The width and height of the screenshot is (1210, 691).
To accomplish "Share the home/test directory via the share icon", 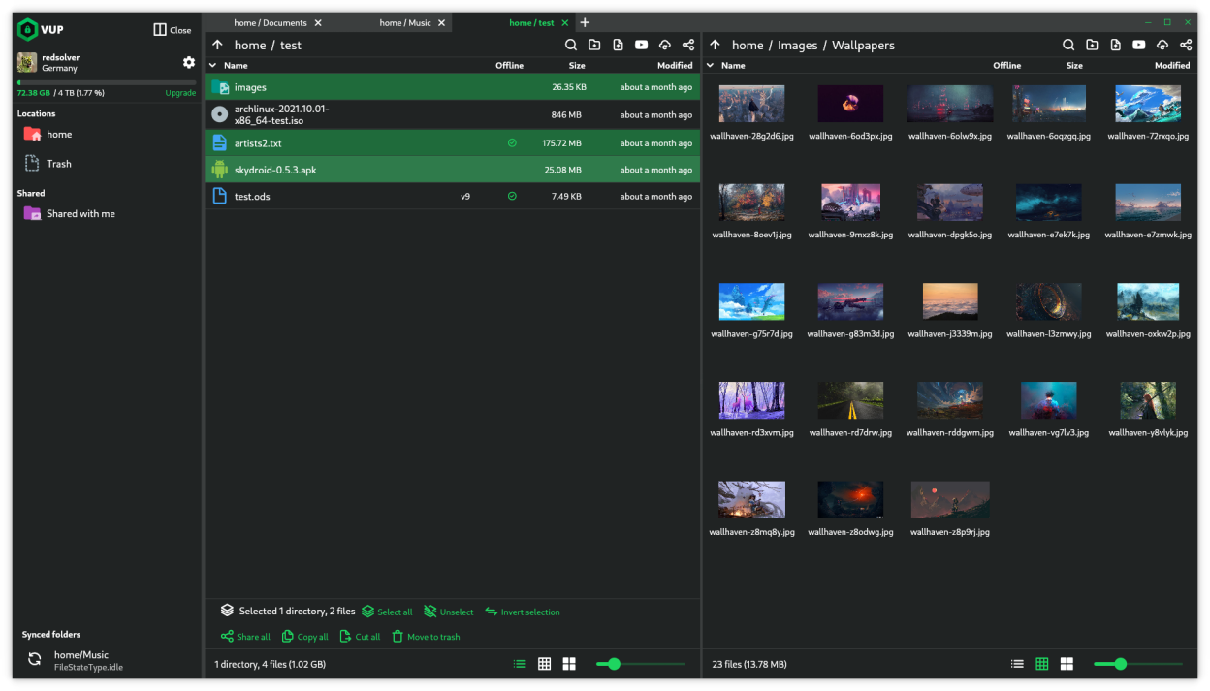I will coord(687,45).
